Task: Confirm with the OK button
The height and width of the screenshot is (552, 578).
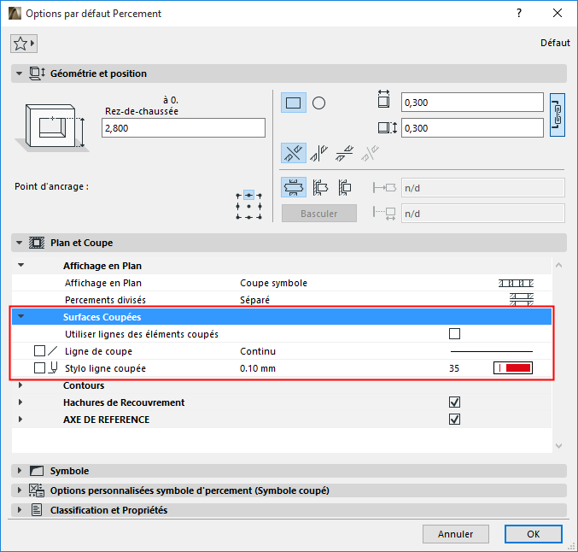Action: point(534,534)
